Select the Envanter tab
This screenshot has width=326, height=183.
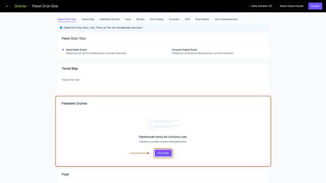174,19
